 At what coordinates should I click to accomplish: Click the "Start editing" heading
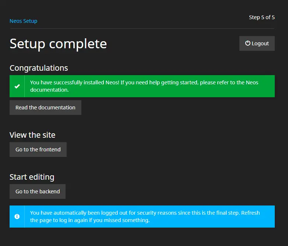32,177
